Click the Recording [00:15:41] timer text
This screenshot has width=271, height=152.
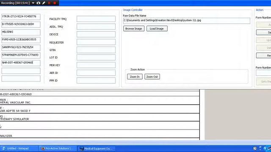pyautogui.click(x=15, y=3)
